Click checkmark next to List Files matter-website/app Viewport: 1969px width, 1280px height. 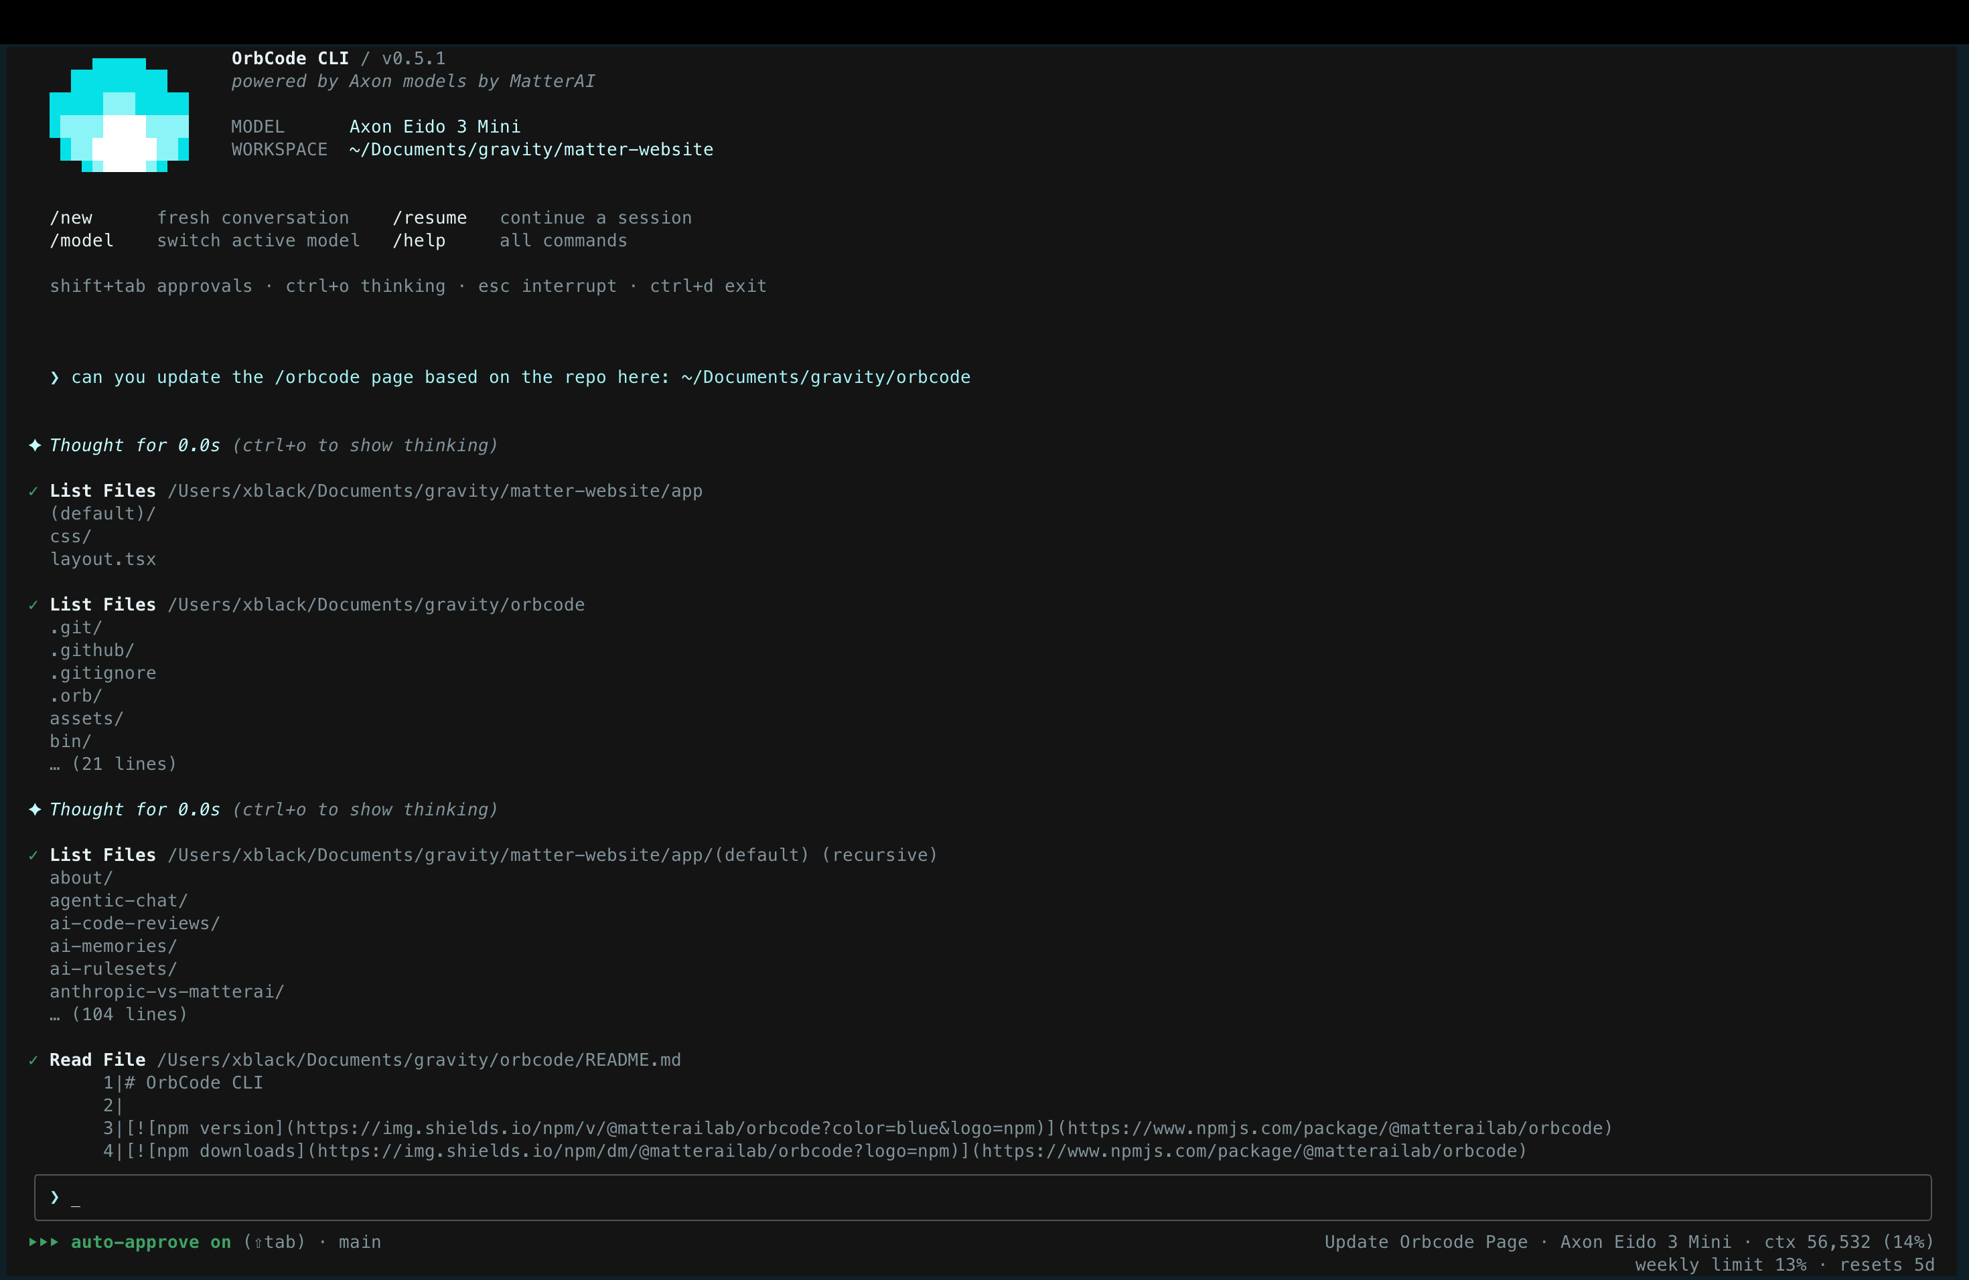[x=33, y=491]
